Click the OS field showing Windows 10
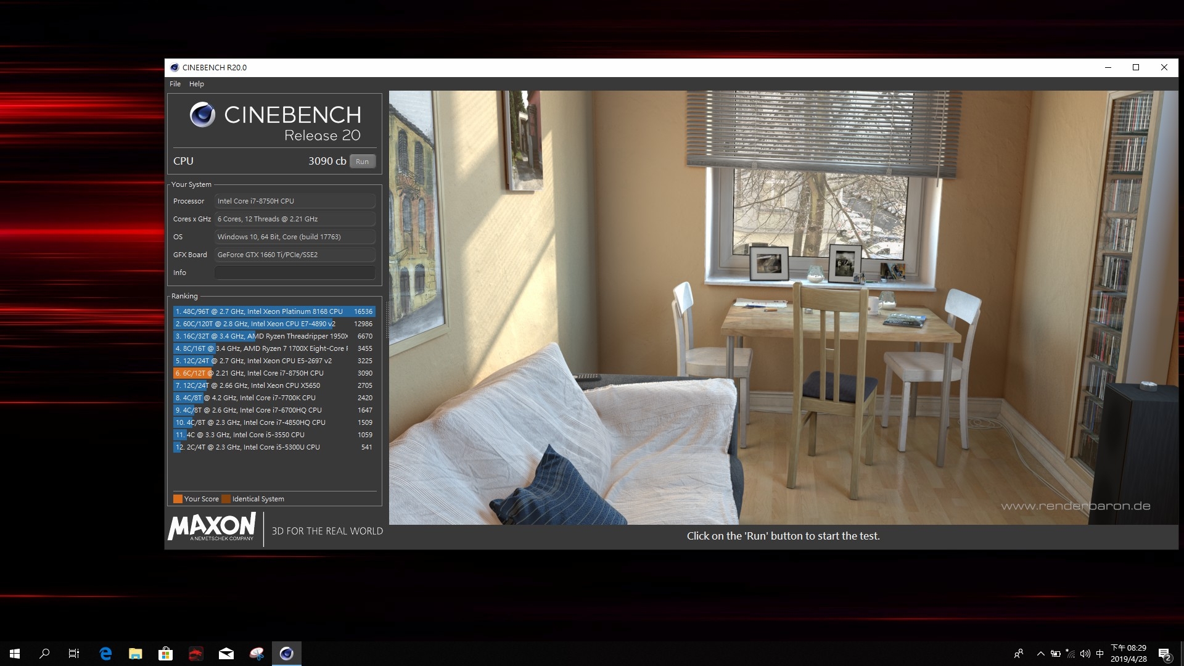The width and height of the screenshot is (1184, 666). (x=295, y=237)
